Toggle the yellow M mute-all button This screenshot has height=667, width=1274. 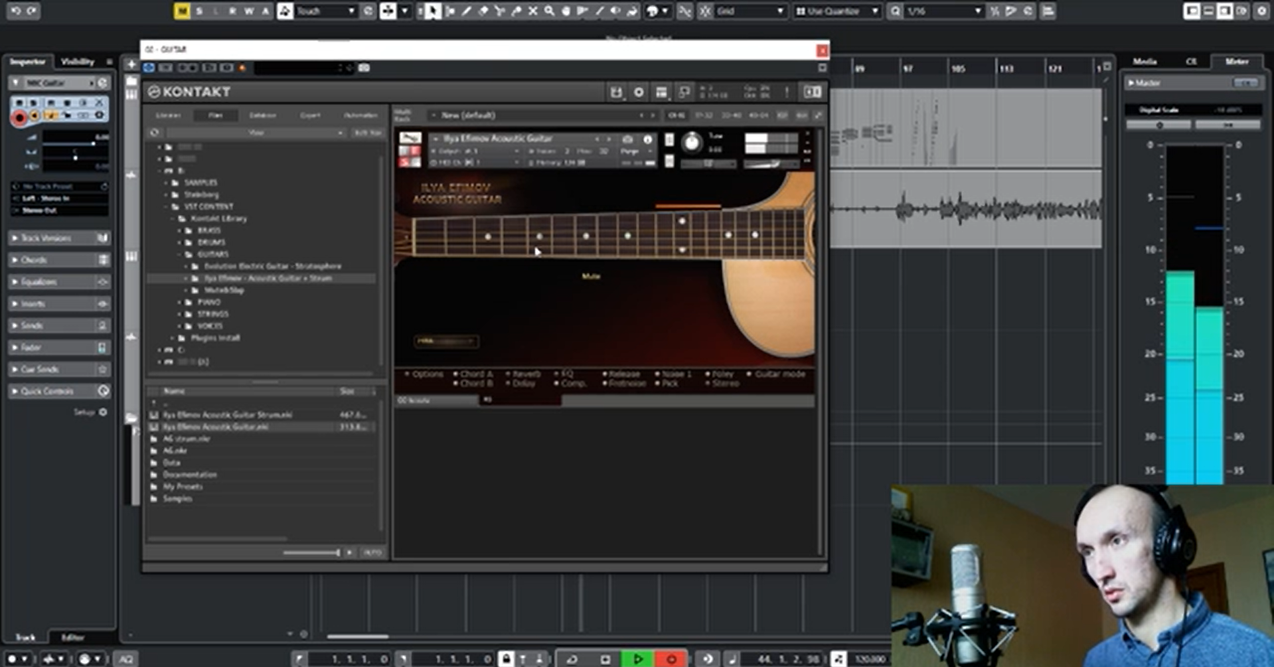181,11
